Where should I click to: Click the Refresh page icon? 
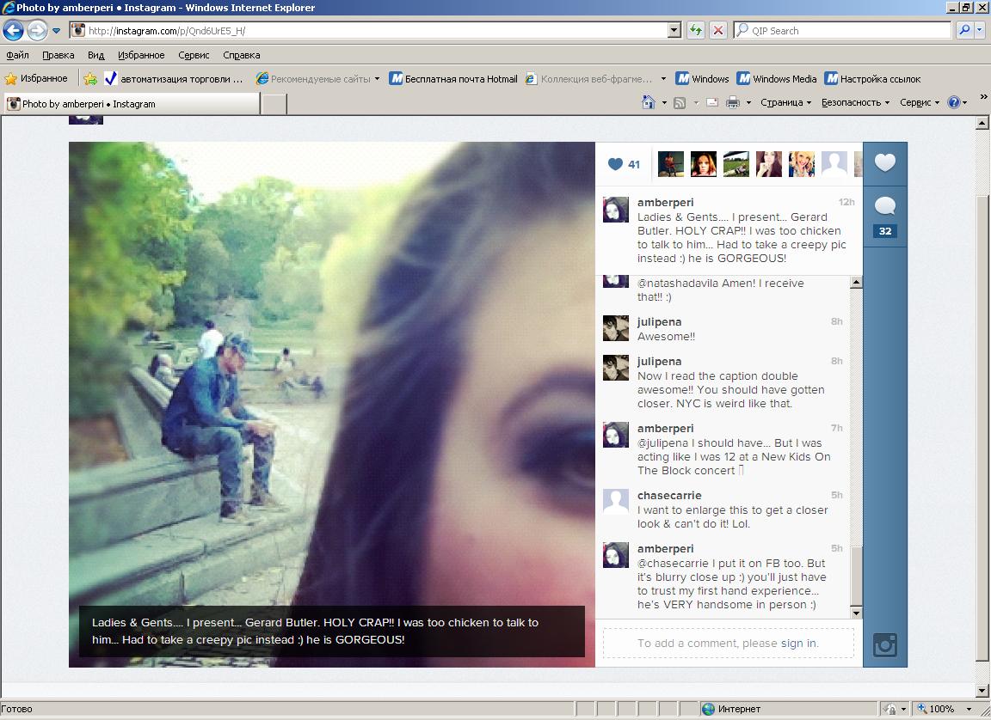click(695, 31)
